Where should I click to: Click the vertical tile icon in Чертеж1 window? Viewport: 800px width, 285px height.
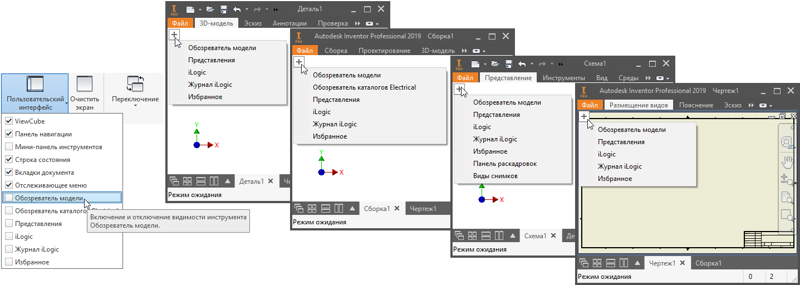(624, 263)
